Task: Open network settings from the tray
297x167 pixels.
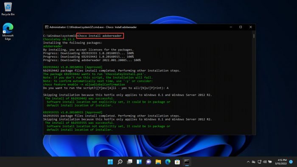Action: point(260,162)
